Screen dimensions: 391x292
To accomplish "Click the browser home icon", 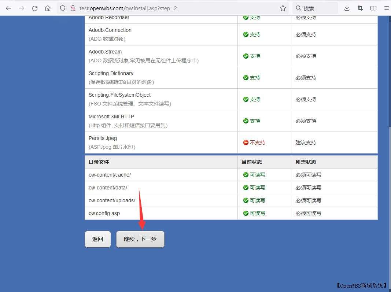I will click(x=48, y=8).
